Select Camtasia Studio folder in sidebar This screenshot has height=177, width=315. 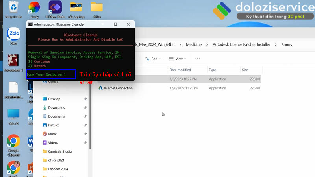point(60,151)
